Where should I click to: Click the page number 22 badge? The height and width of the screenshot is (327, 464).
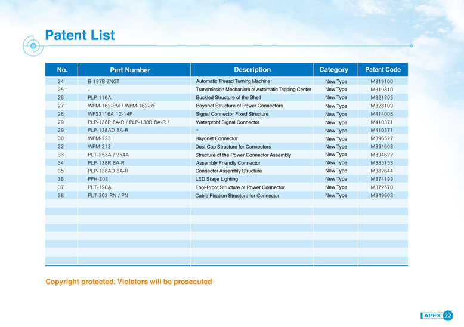click(448, 316)
